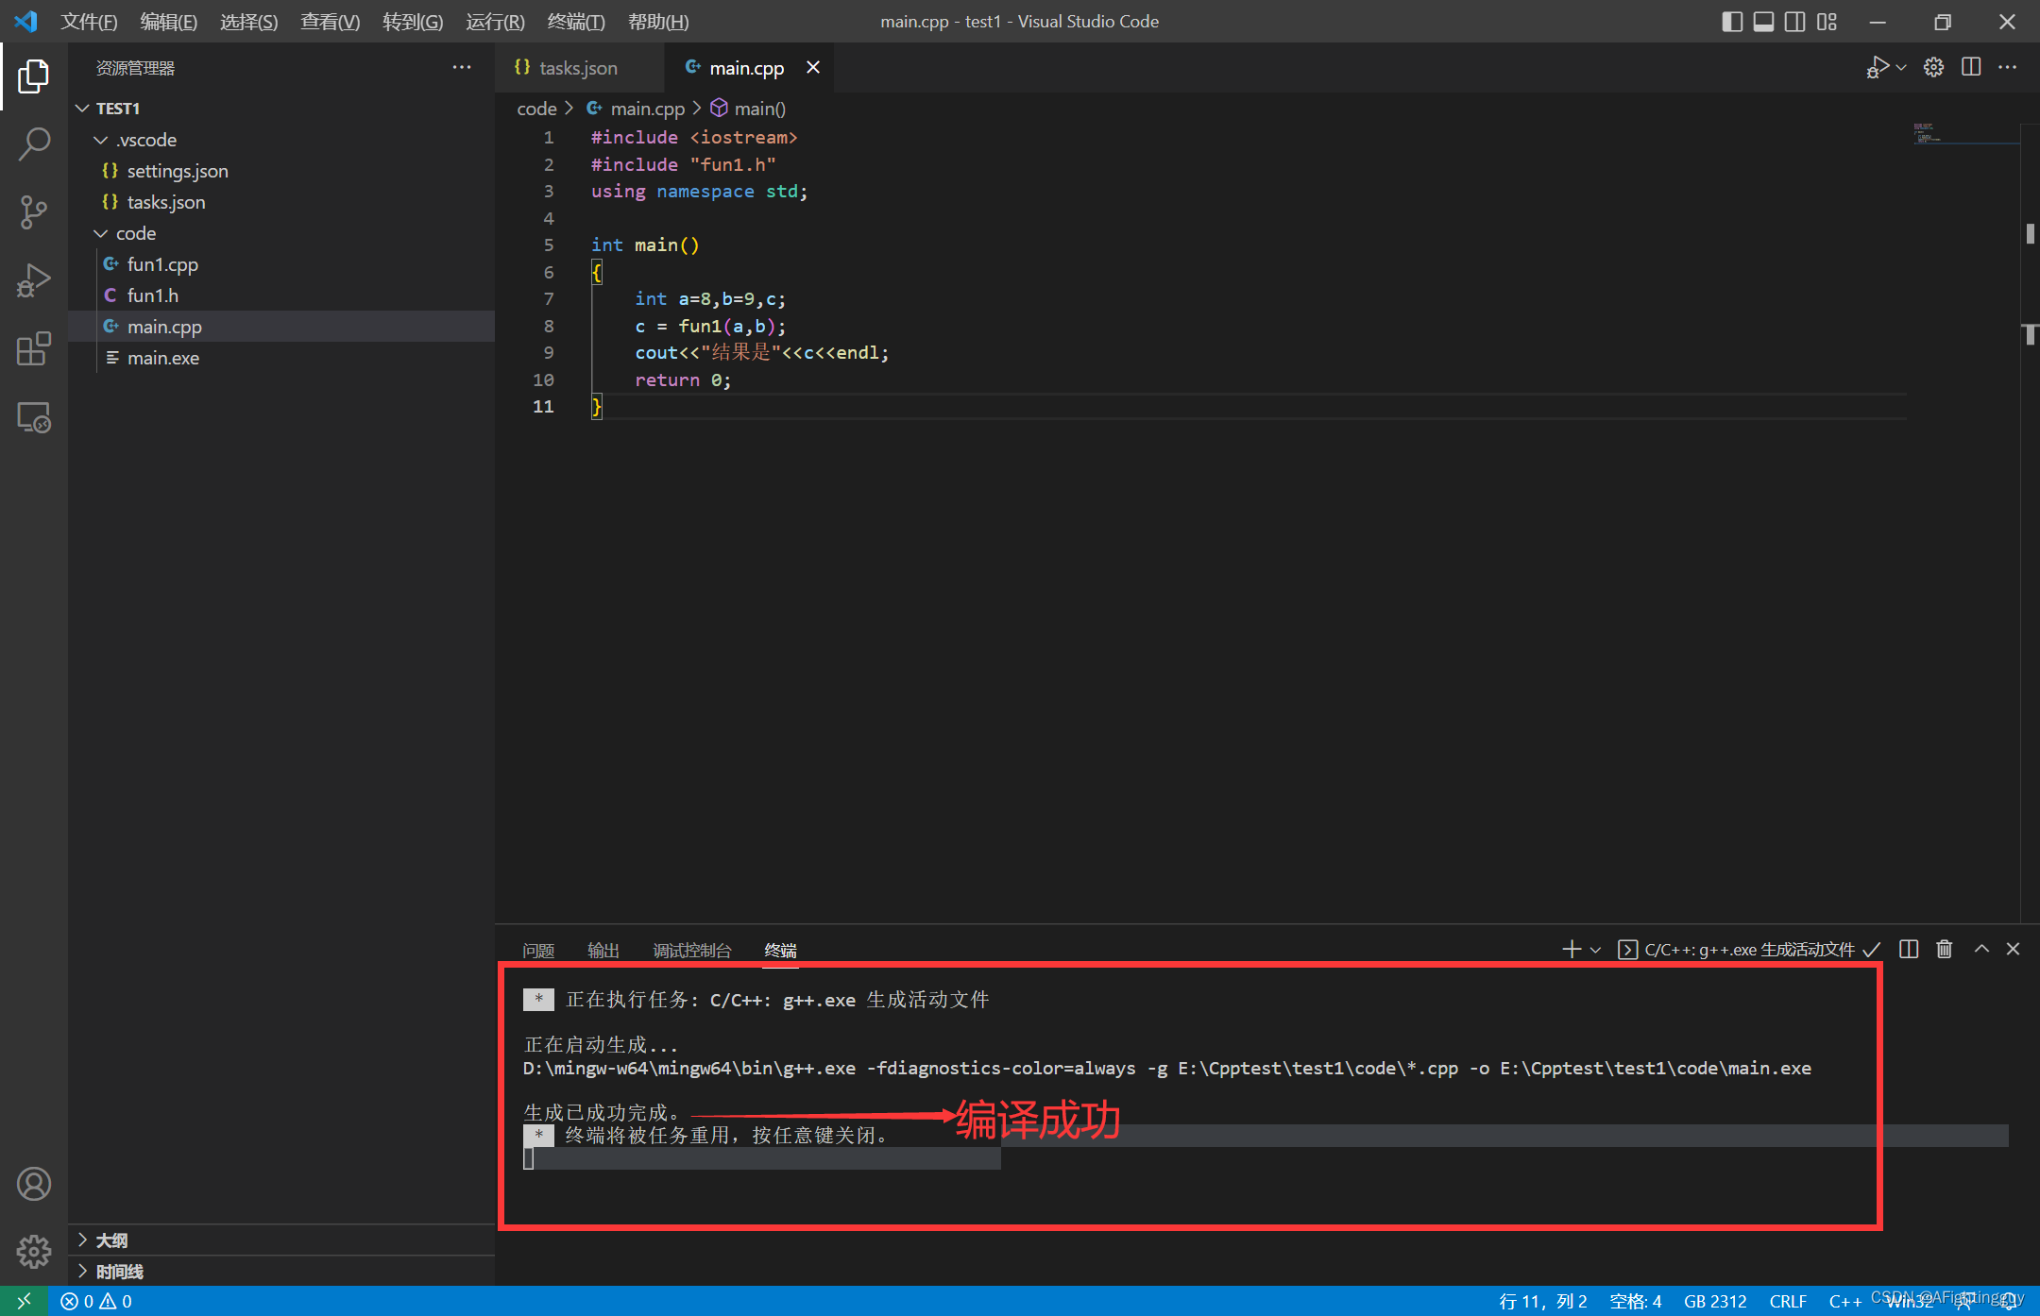Click the editor minimap preview
Image resolution: width=2040 pixels, height=1316 pixels.
point(1964,133)
